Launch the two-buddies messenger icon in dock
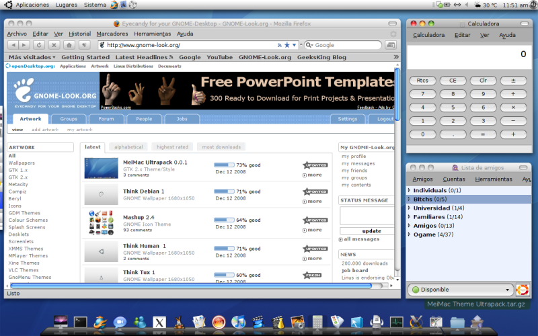The height and width of the screenshot is (336, 538). point(140,323)
